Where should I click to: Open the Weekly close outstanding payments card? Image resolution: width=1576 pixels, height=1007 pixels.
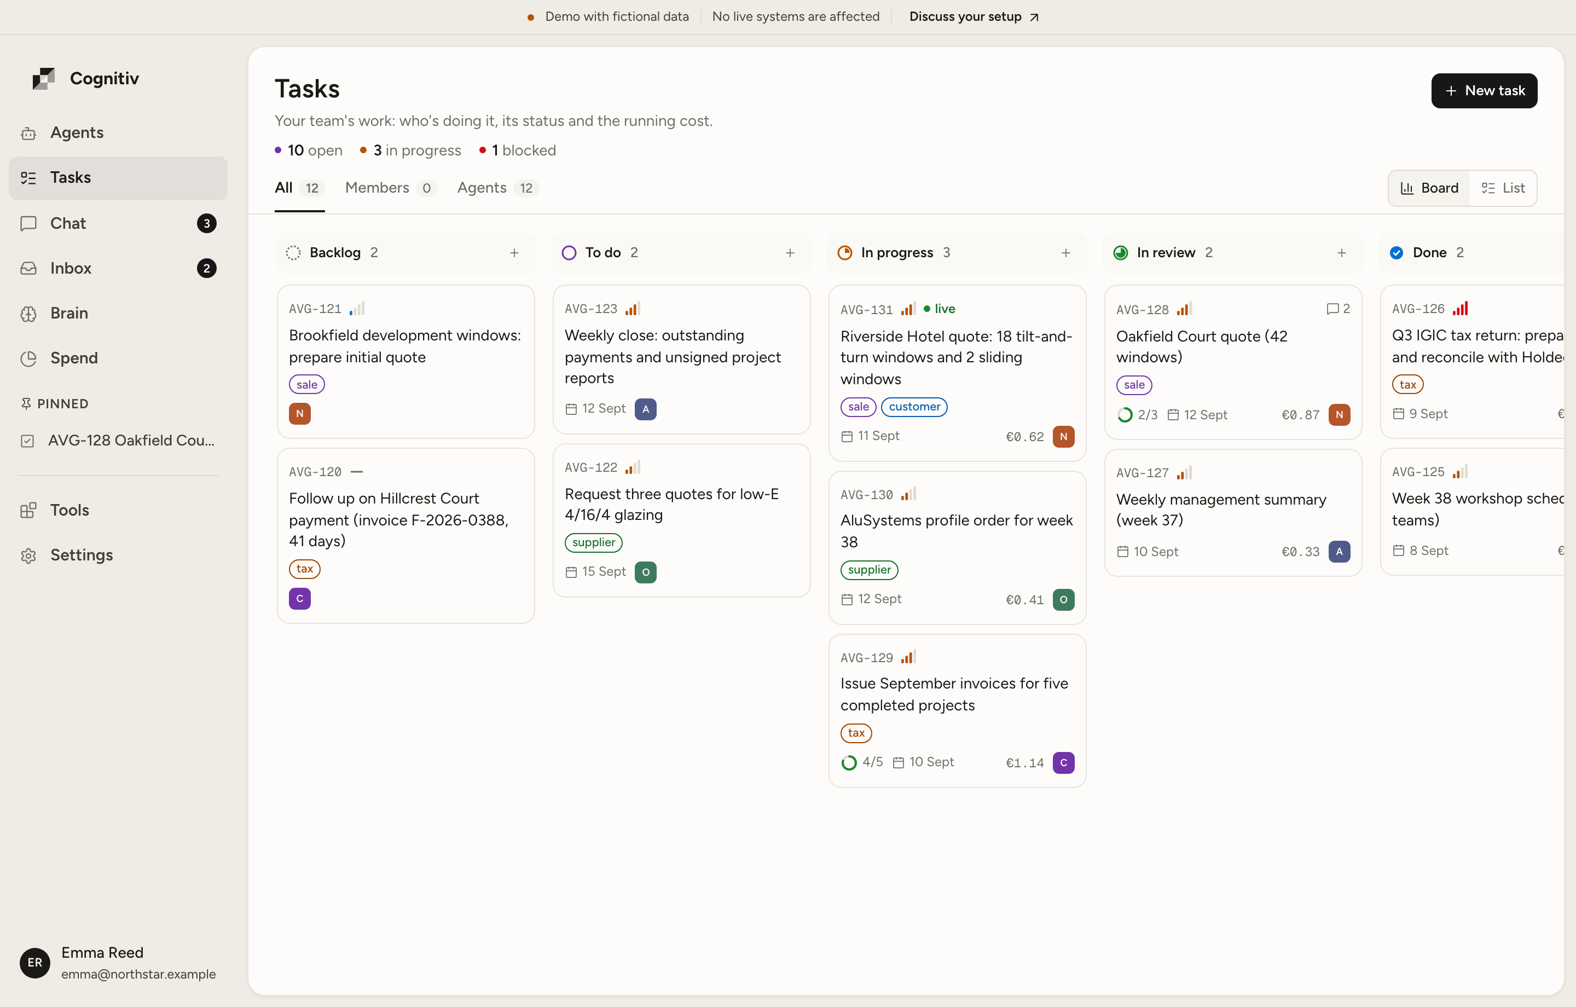click(681, 360)
